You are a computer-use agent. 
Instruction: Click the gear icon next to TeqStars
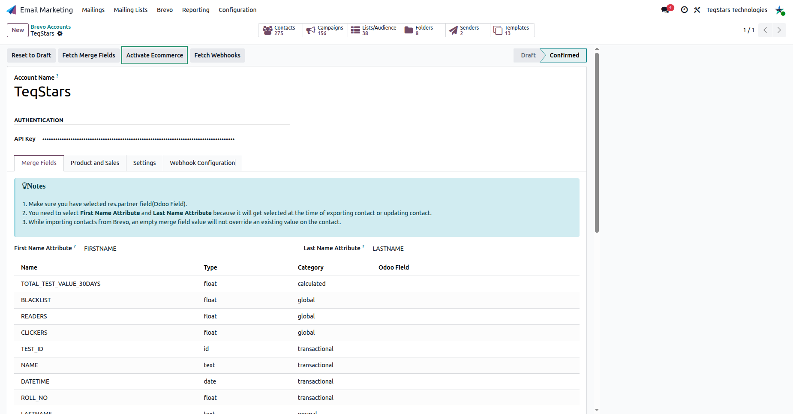click(x=60, y=33)
